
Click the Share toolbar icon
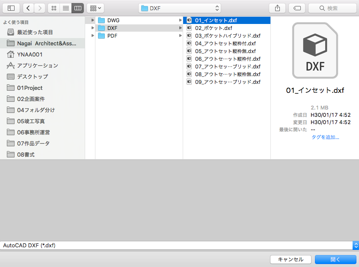tap(277, 8)
